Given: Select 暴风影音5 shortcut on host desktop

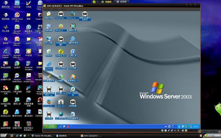Looking at the screenshot, I should click(x=29, y=113).
